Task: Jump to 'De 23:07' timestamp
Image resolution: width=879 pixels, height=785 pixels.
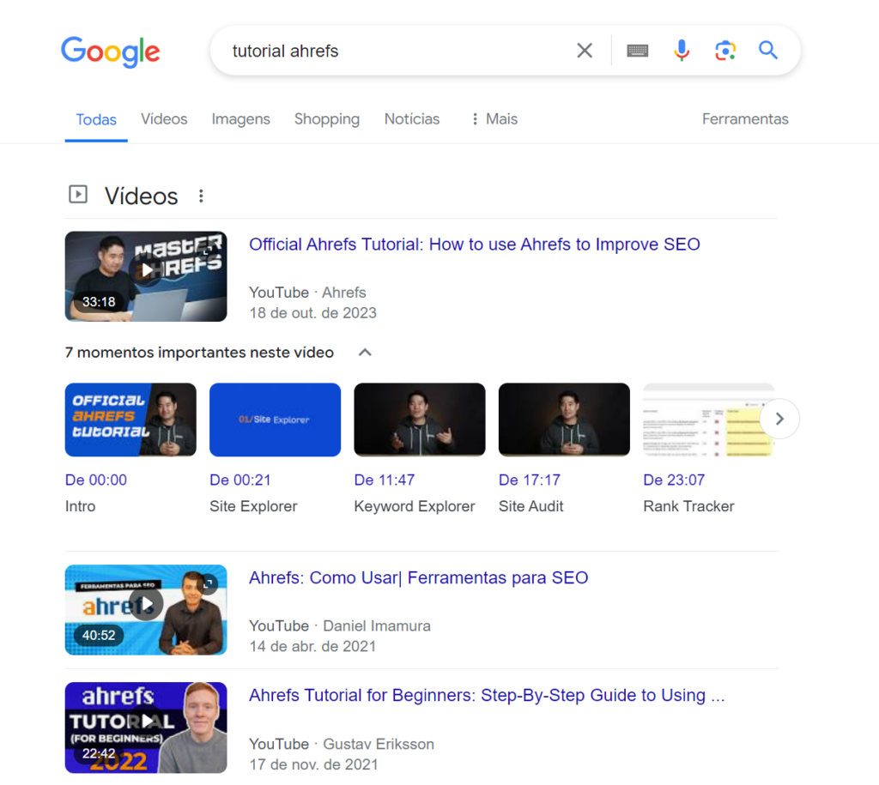Action: tap(674, 480)
